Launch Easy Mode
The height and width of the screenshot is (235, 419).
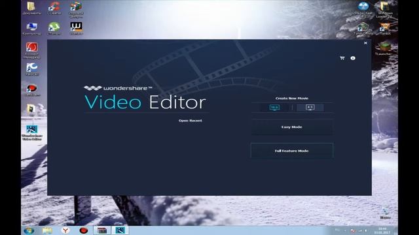pos(292,127)
